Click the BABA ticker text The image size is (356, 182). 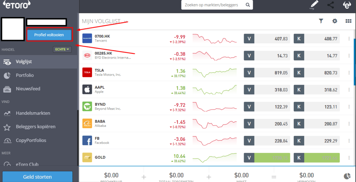100,121
